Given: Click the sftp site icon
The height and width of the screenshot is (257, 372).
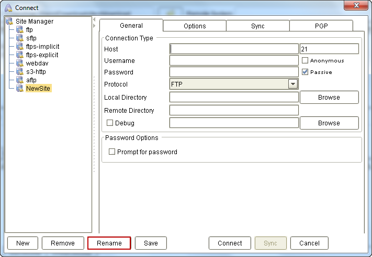Looking at the screenshot, I should (x=20, y=38).
